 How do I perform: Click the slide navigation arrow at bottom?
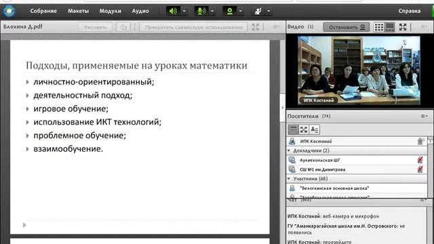pyautogui.click(x=24, y=225)
